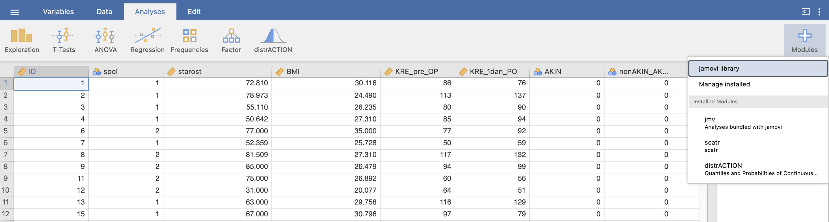Switch to the Analyses tab
Screen dimensions: 829x222
coord(150,12)
